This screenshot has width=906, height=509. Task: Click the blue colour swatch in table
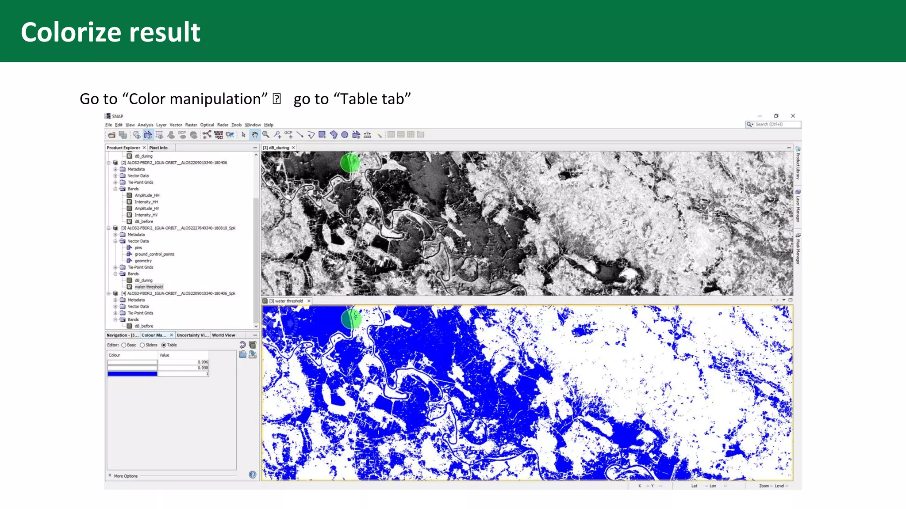(132, 374)
